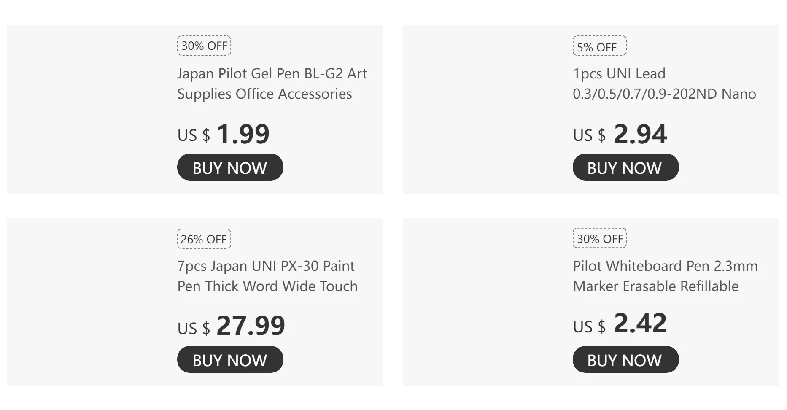The height and width of the screenshot is (410, 787).
Task: Open the image area of the UNI PX-30 card
Action: tap(89, 302)
